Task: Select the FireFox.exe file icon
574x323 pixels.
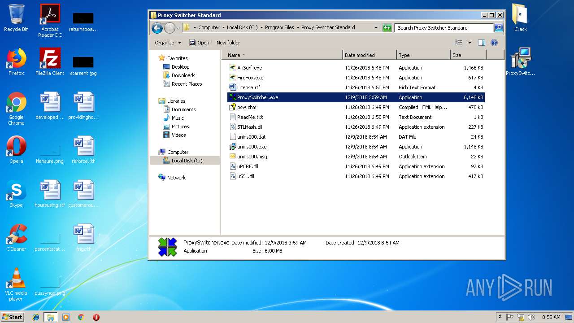Action: (x=232, y=78)
